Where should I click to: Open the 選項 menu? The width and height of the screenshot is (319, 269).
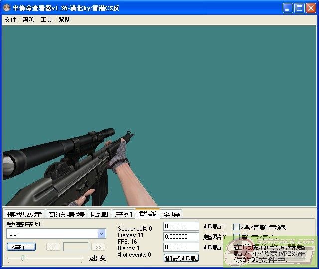point(28,20)
